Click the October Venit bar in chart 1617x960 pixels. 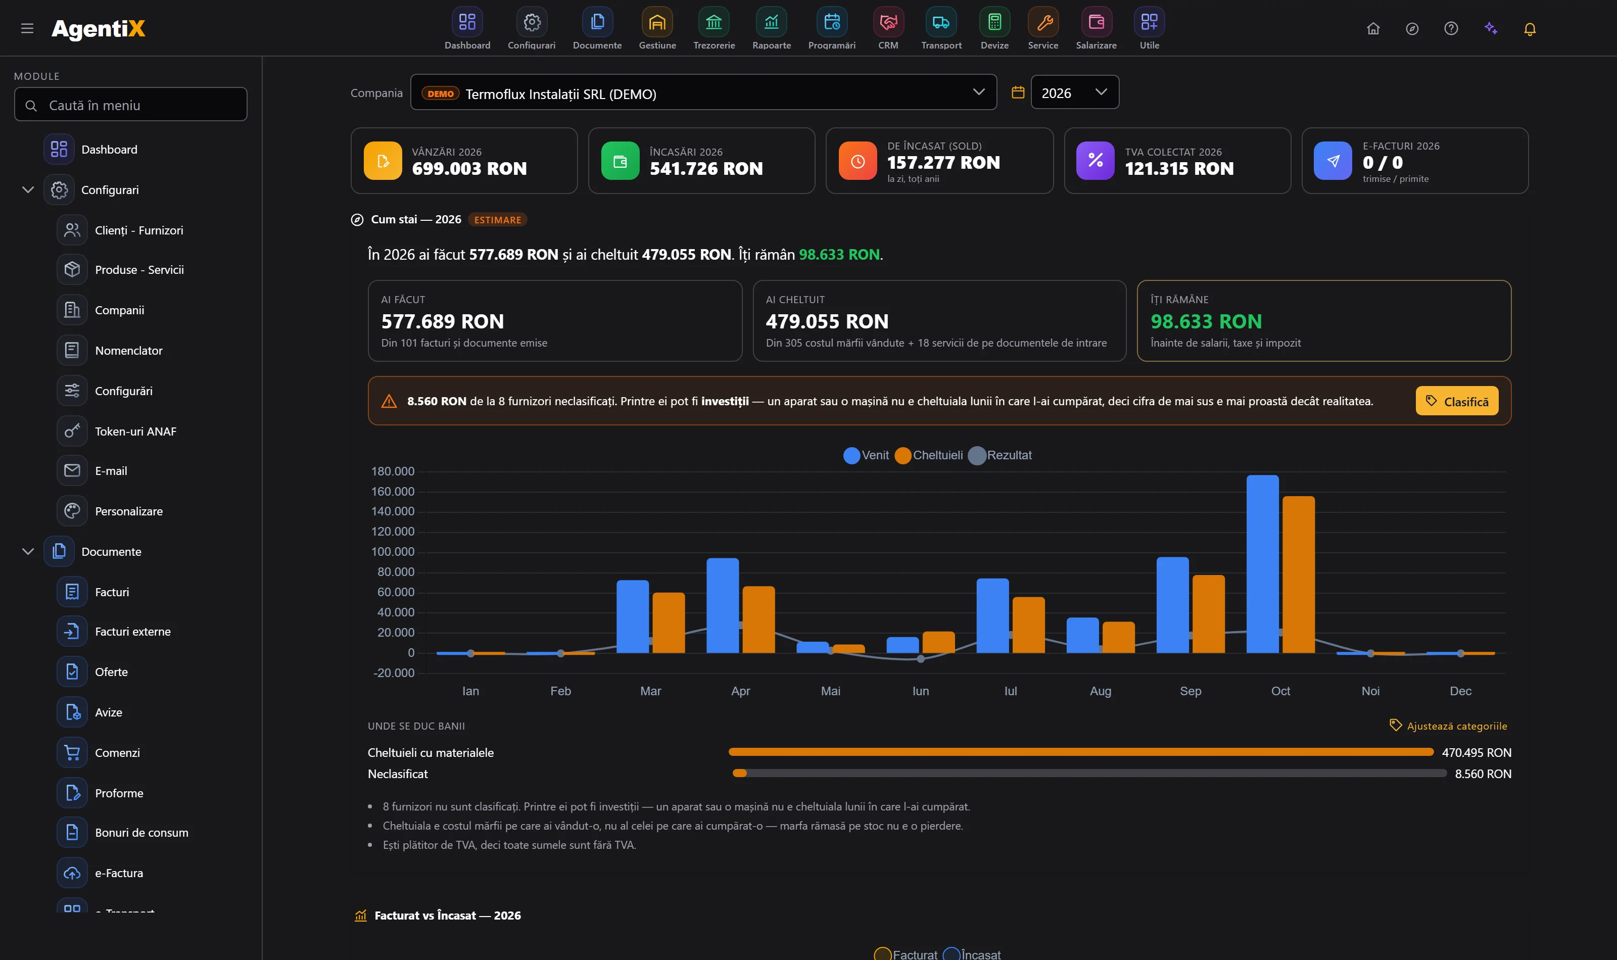1262,563
